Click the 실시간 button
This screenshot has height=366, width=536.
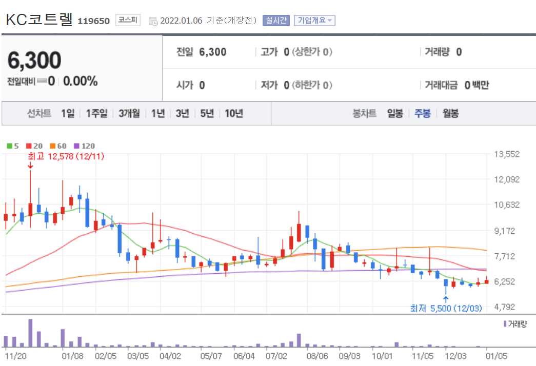[276, 21]
